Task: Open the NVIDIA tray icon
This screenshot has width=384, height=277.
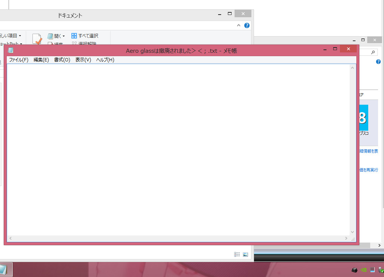Action: tap(364, 270)
